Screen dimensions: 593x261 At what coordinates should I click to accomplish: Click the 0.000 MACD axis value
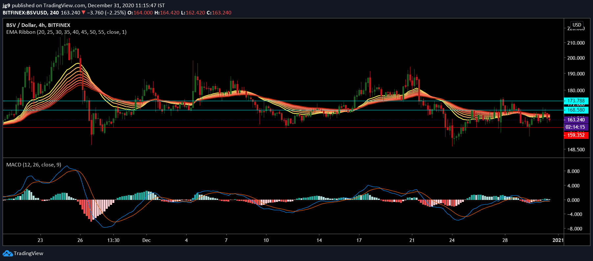pos(573,200)
